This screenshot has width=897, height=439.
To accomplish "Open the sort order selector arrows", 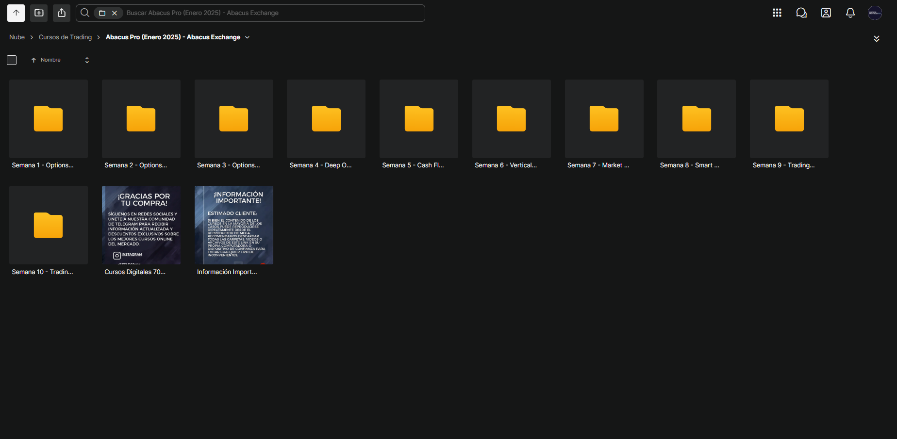I will (87, 60).
